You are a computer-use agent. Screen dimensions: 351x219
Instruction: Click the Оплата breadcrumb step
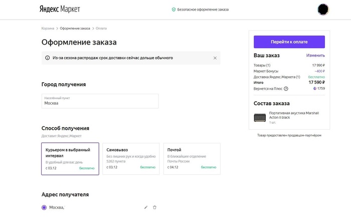[x=101, y=29]
